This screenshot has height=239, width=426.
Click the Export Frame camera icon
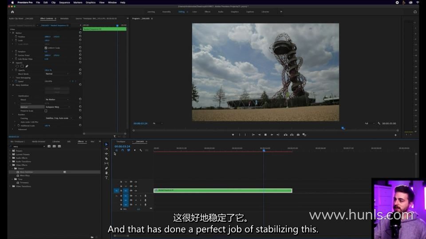pyautogui.click(x=298, y=135)
